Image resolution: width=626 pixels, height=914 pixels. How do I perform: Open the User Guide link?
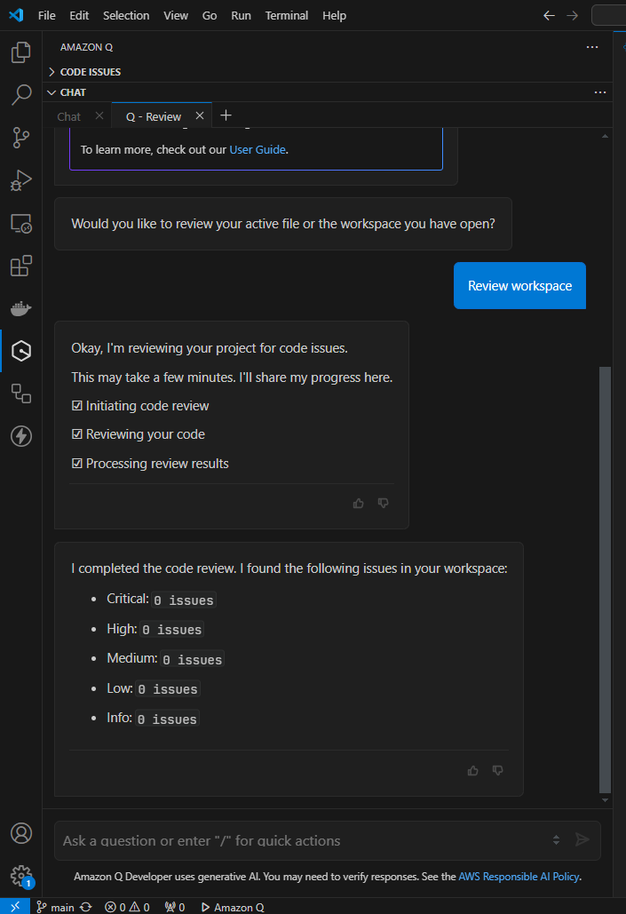(x=258, y=149)
